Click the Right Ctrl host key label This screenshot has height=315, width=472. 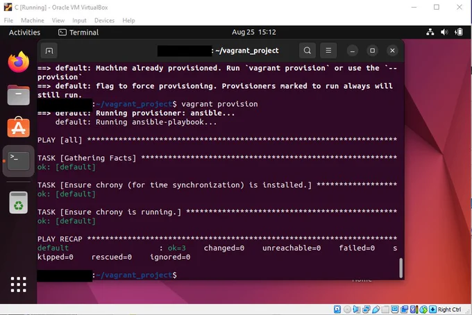pos(450,309)
